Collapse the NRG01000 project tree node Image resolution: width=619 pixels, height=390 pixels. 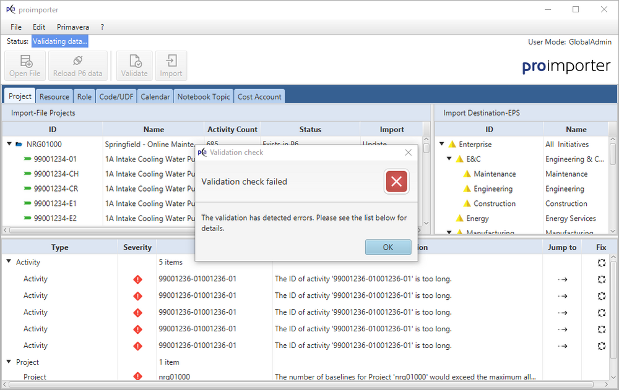click(x=10, y=145)
